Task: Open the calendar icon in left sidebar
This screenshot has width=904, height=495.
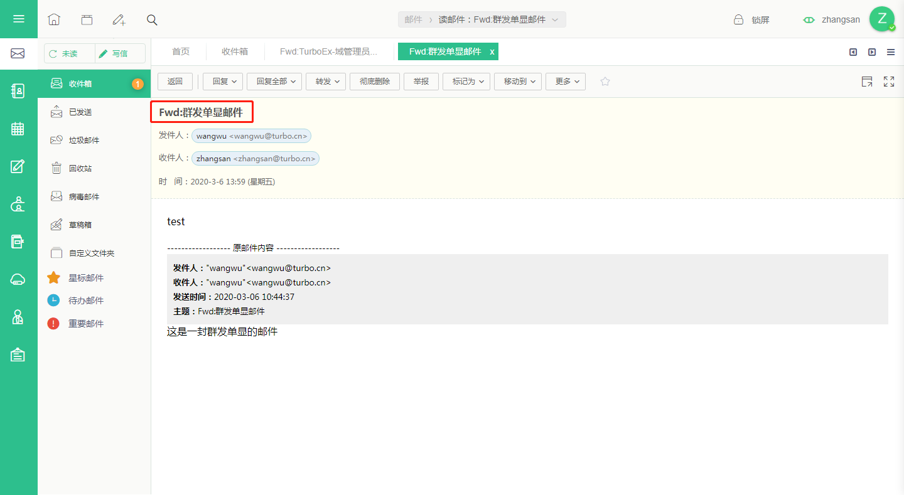Action: (x=18, y=129)
